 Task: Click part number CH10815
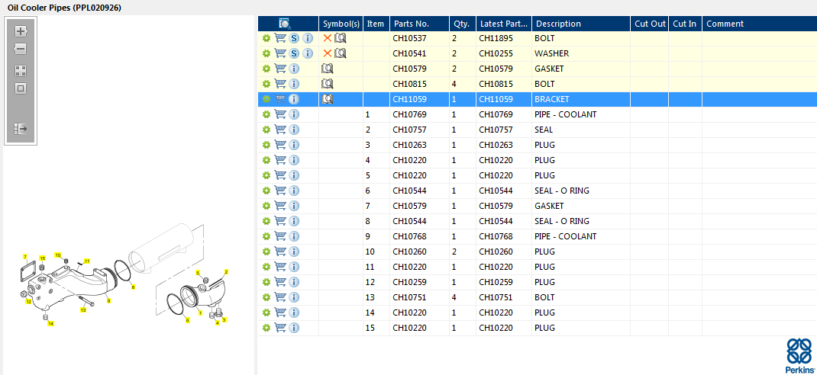pos(409,84)
